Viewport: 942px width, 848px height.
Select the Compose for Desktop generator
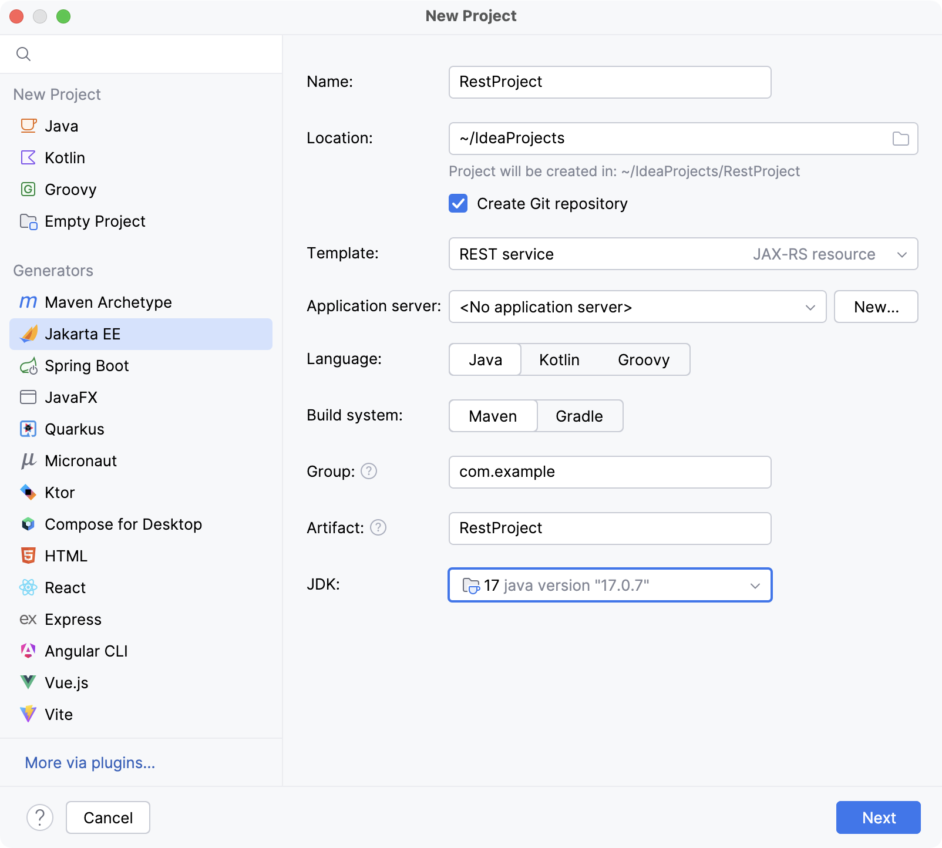tap(123, 524)
